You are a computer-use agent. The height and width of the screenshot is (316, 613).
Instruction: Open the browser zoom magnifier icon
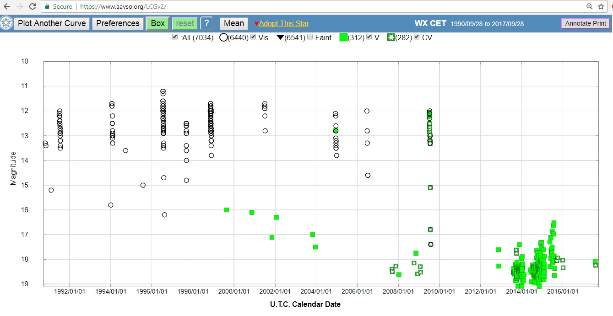(x=590, y=7)
